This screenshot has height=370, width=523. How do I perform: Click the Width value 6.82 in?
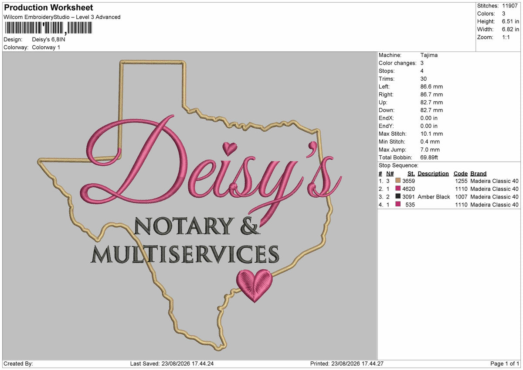click(x=510, y=29)
